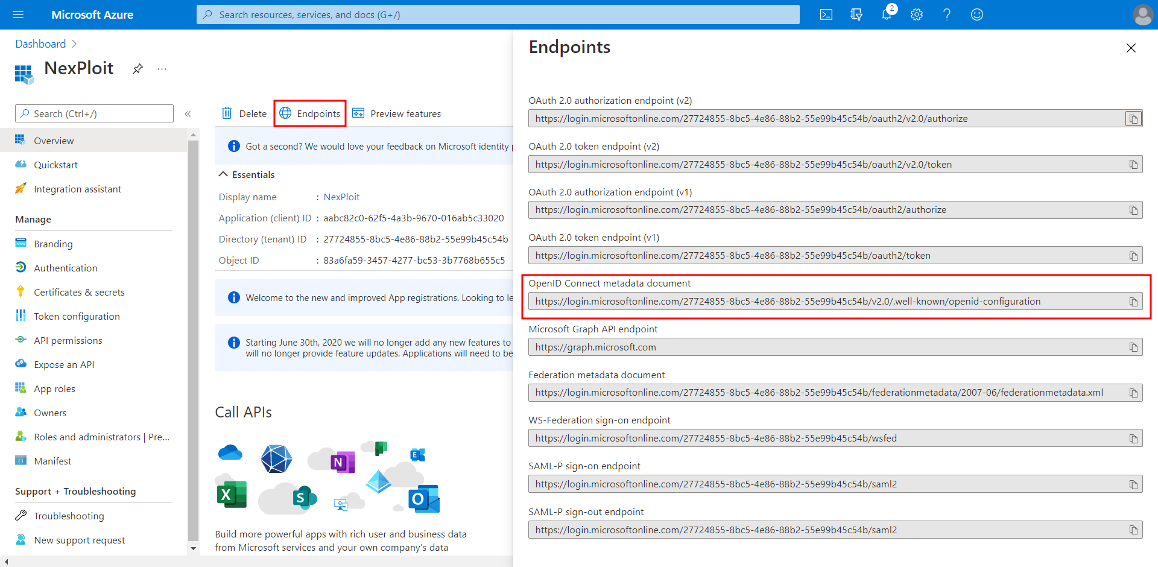Copy WS-Federation sign-on endpoint
1158x567 pixels.
(1133, 439)
